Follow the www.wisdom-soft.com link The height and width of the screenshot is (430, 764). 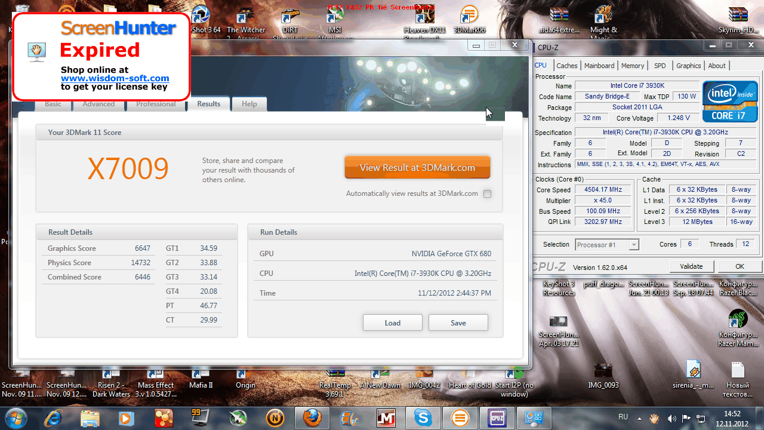pos(115,78)
